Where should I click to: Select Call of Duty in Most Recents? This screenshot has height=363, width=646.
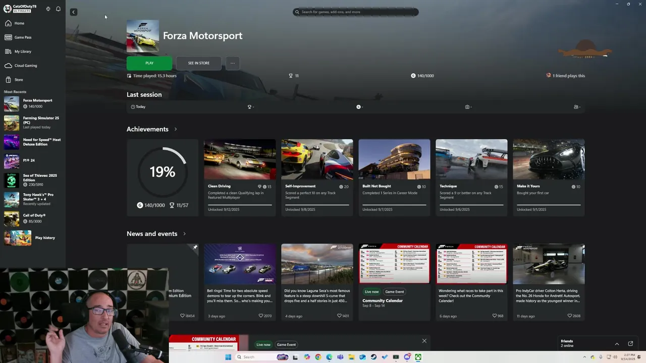point(33,218)
